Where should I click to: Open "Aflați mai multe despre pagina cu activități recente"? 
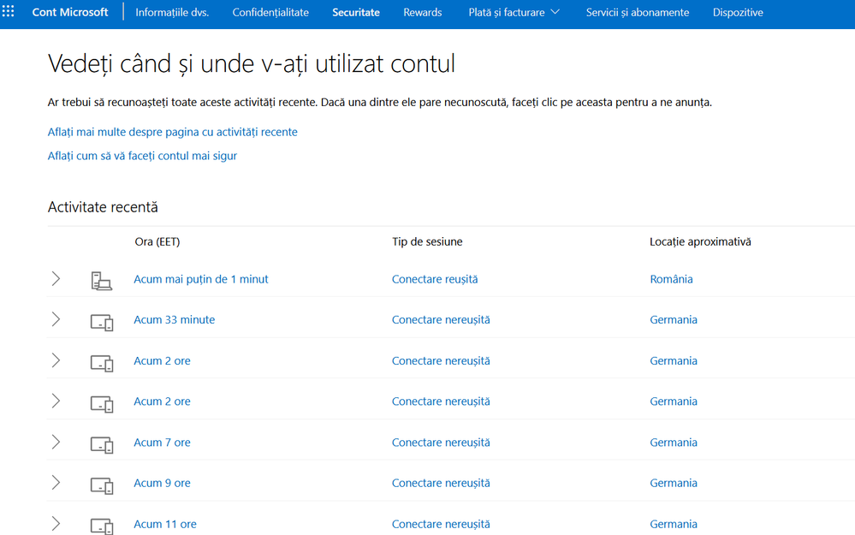pyautogui.click(x=173, y=132)
